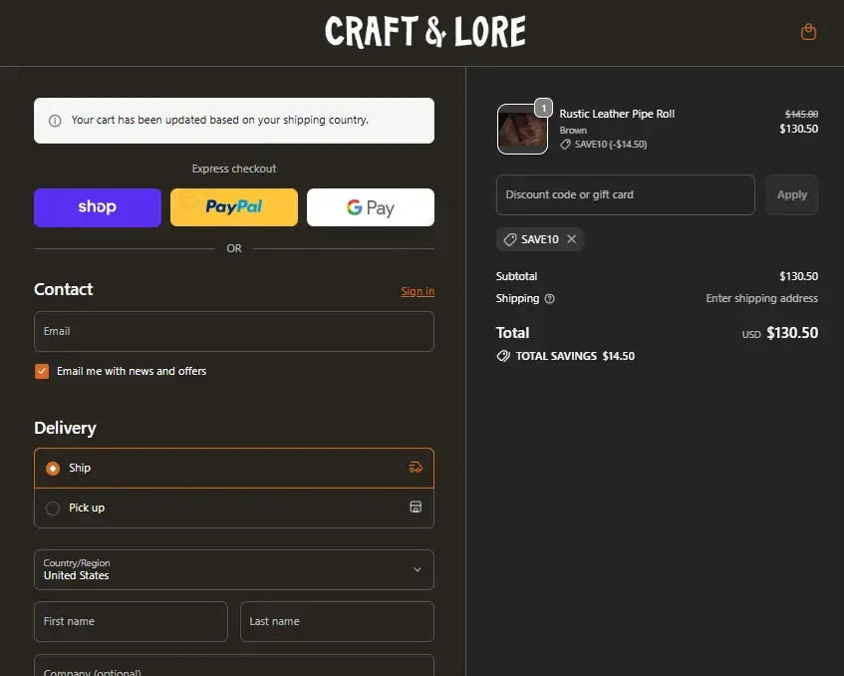
Task: Focus the Email input field
Action: point(233,331)
